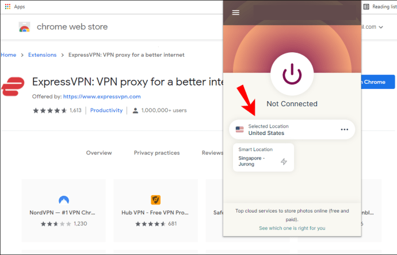Image resolution: width=397 pixels, height=255 pixels.
Task: Open Hub VPN - Free VPN Pro card
Action: pyautogui.click(x=155, y=210)
